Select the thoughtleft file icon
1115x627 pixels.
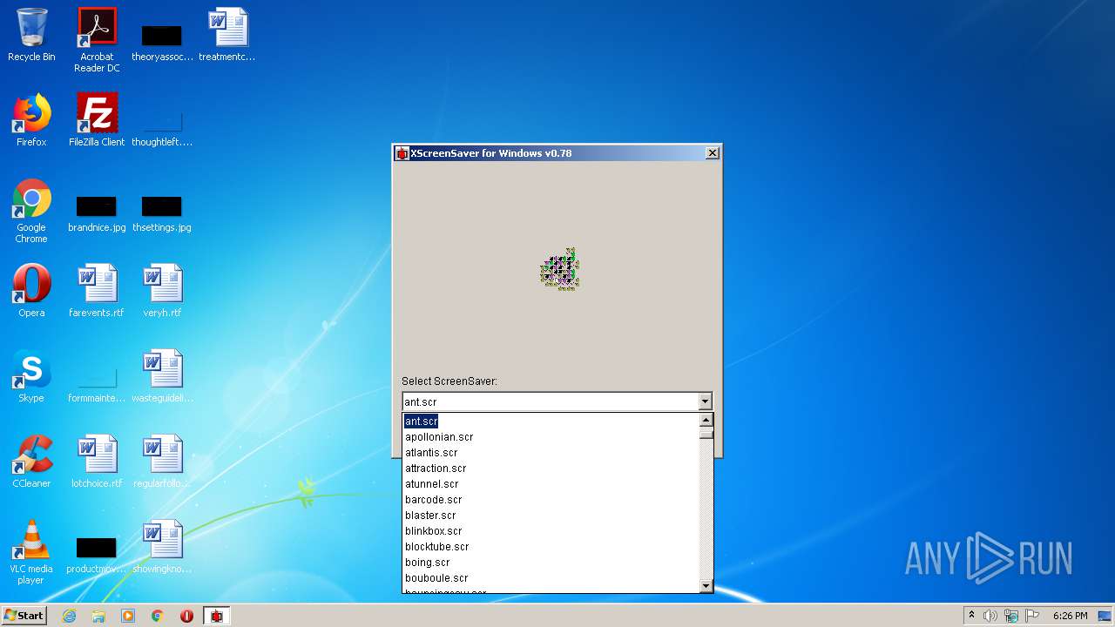point(162,127)
